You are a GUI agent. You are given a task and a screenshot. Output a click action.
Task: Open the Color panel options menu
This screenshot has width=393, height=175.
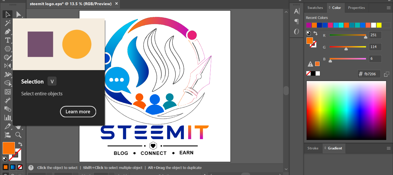click(388, 8)
